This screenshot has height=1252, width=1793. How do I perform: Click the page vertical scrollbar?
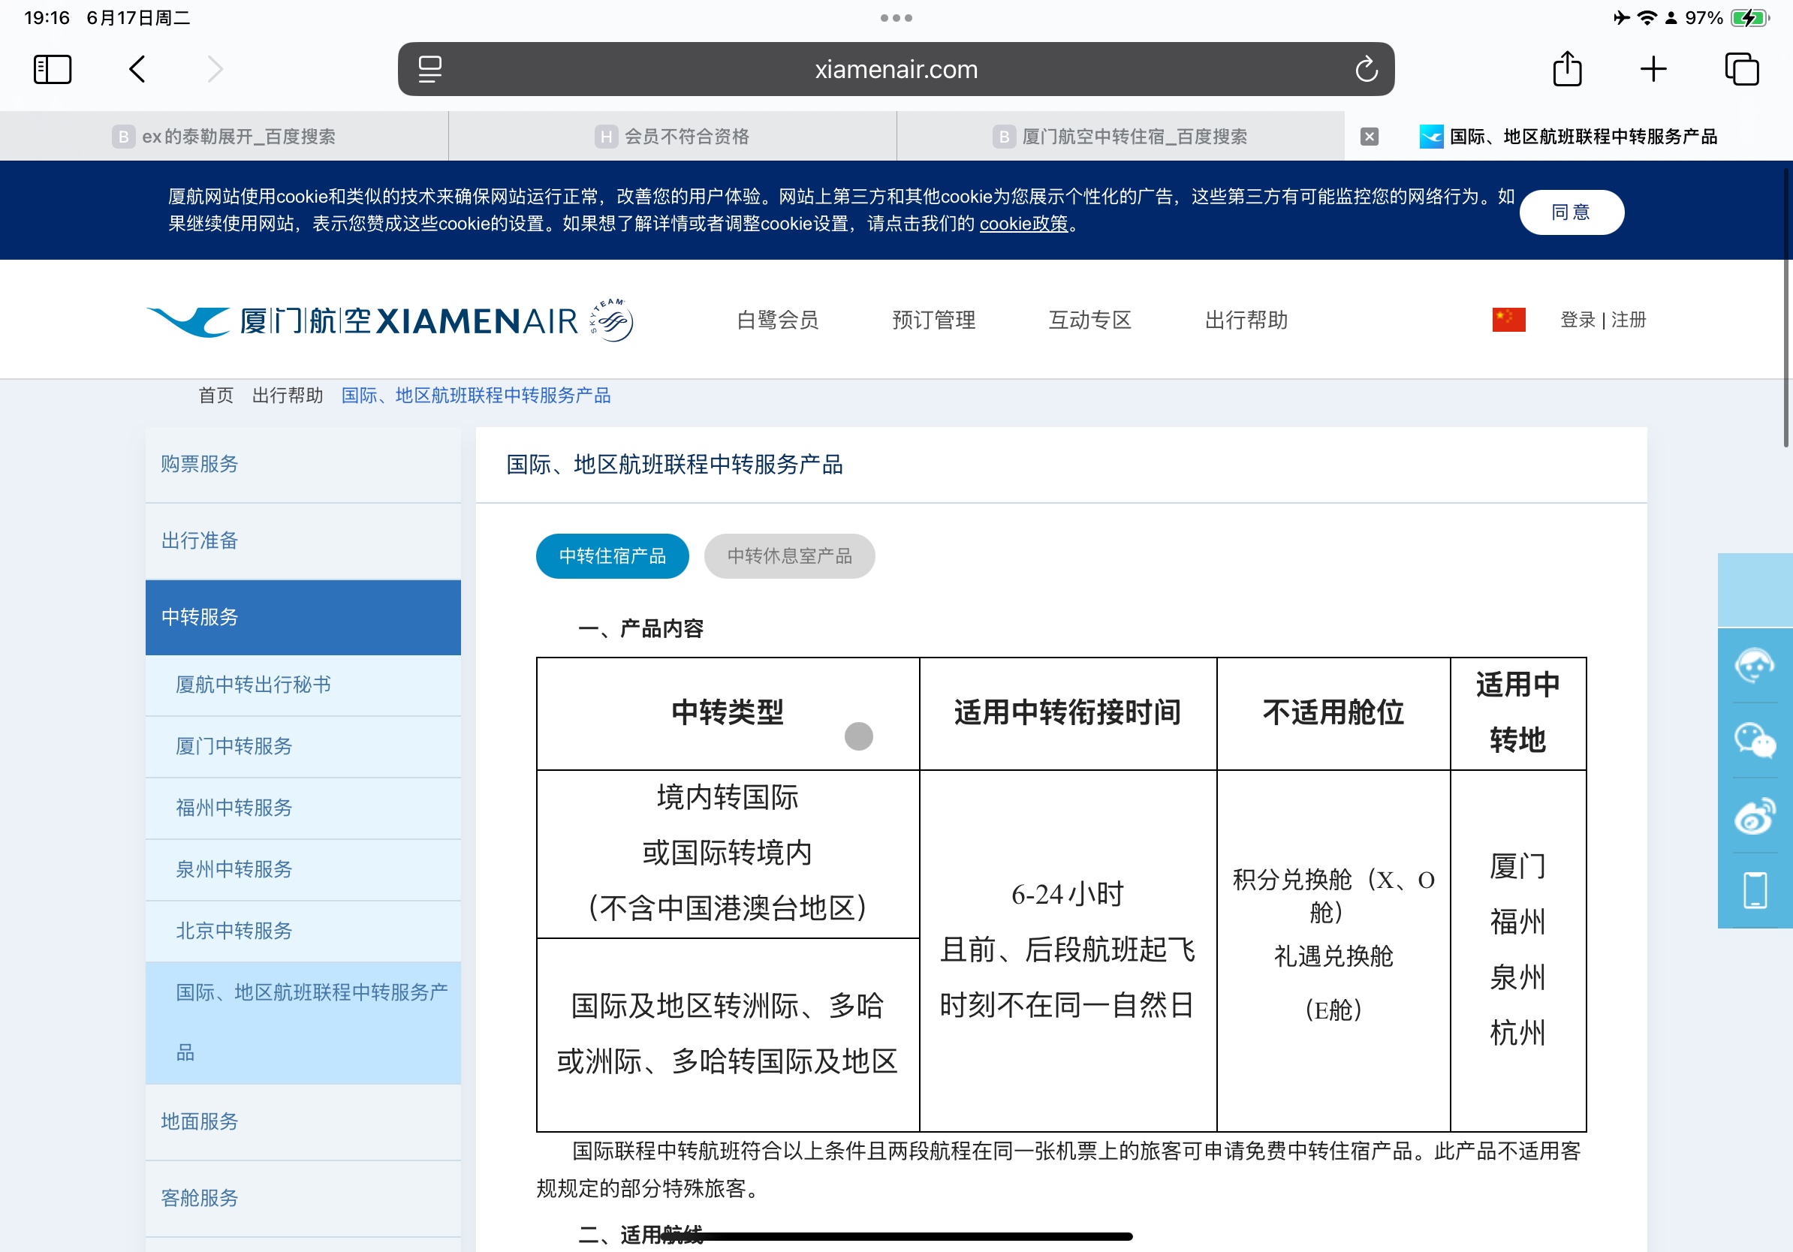[x=1786, y=308]
